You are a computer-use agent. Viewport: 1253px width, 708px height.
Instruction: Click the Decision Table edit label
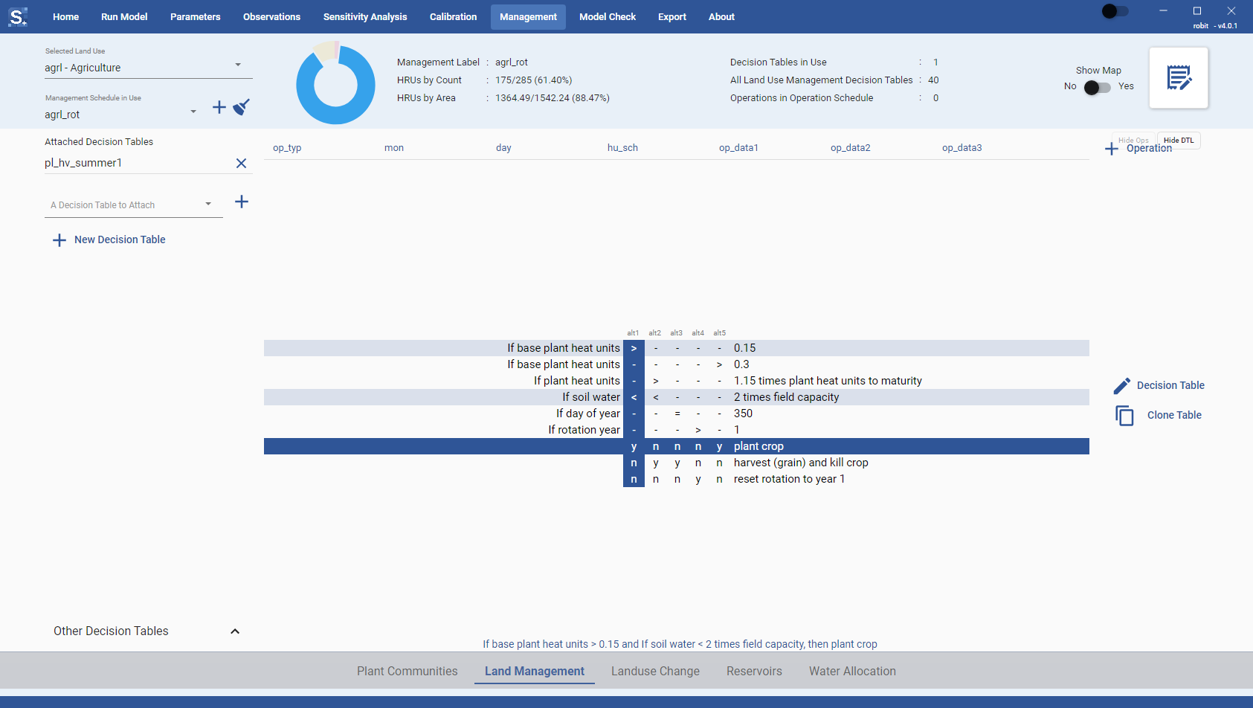pos(1170,385)
